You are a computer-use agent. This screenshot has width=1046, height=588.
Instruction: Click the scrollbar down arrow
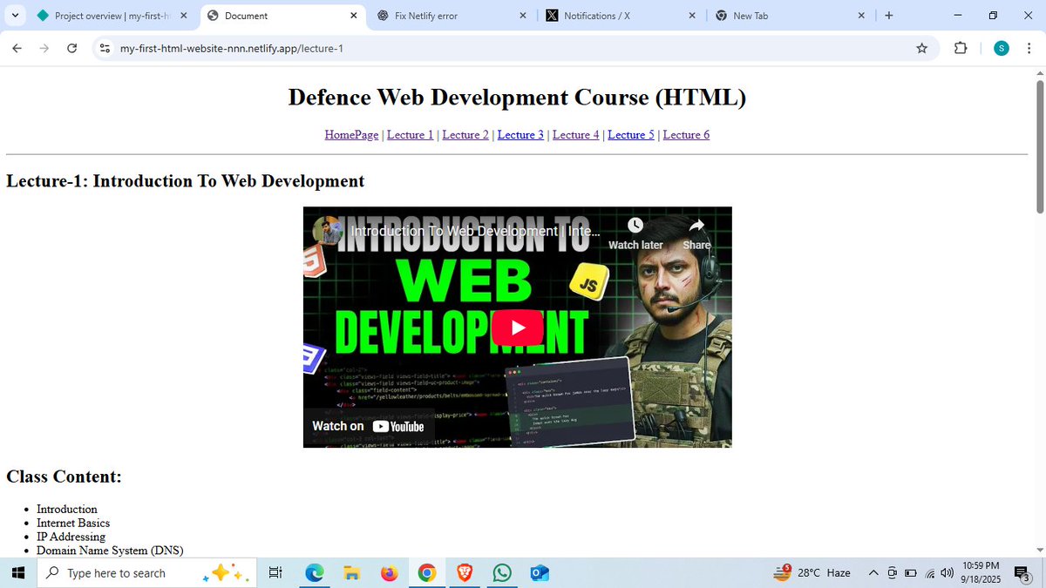point(1039,550)
